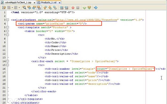Collapse the header tr fold on line 7

click(8, 35)
